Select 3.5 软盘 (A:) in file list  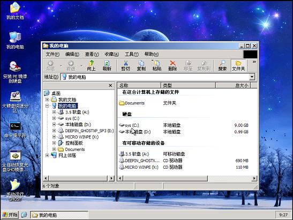(134, 154)
